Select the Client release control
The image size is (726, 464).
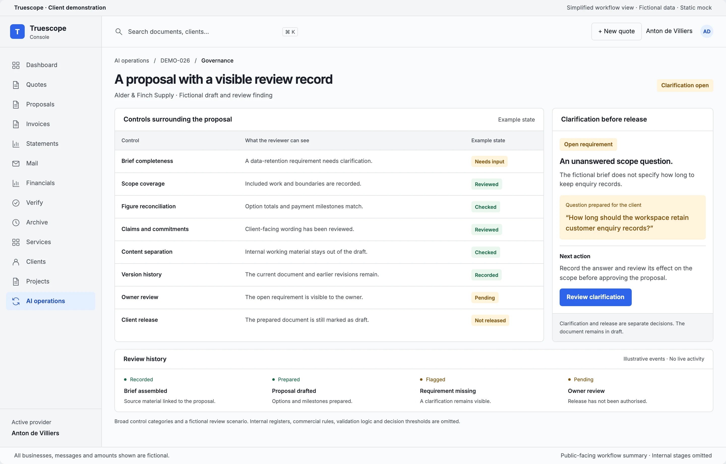329,320
